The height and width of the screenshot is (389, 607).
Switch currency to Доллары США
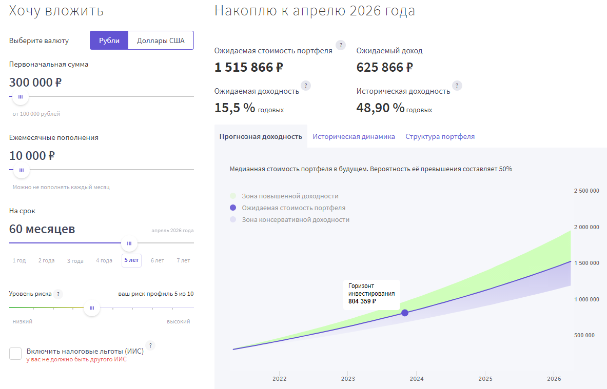161,40
